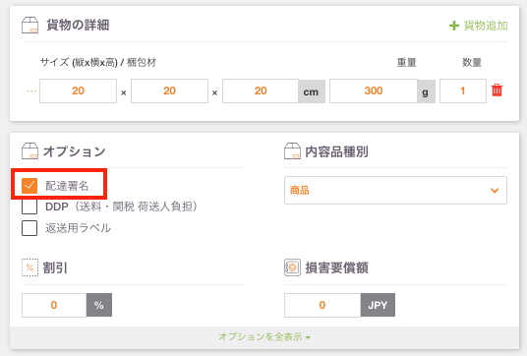527x356 pixels.
Task: Click the 損害要償額 heading
Action: pyautogui.click(x=336, y=267)
